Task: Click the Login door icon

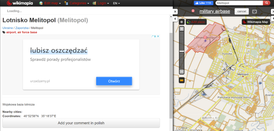Action: pyautogui.click(x=94, y=3)
